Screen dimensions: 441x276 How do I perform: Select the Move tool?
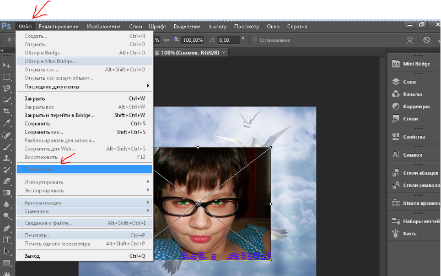coord(7,65)
